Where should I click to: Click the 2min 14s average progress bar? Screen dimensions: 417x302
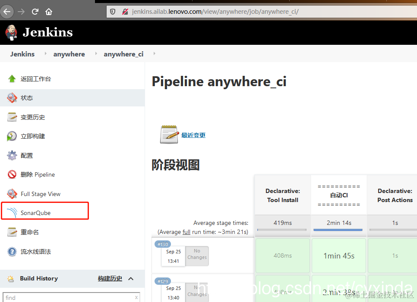point(338,230)
